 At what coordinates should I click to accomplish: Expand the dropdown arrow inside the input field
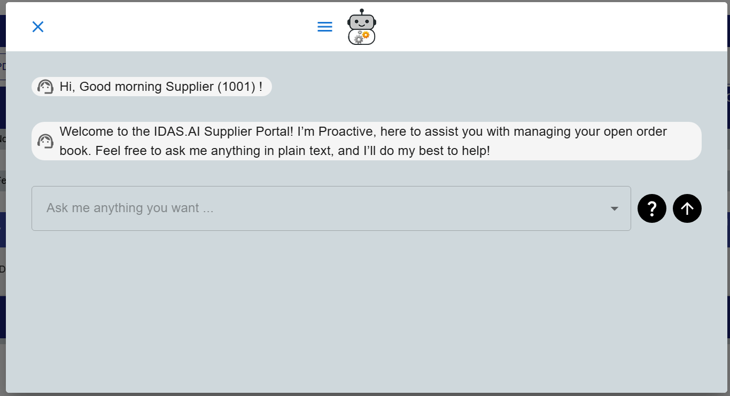(613, 208)
